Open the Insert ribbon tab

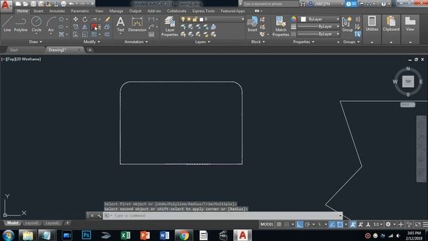[x=39, y=11]
